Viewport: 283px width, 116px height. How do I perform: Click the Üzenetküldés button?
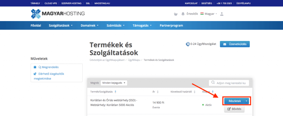pyautogui.click(x=235, y=44)
